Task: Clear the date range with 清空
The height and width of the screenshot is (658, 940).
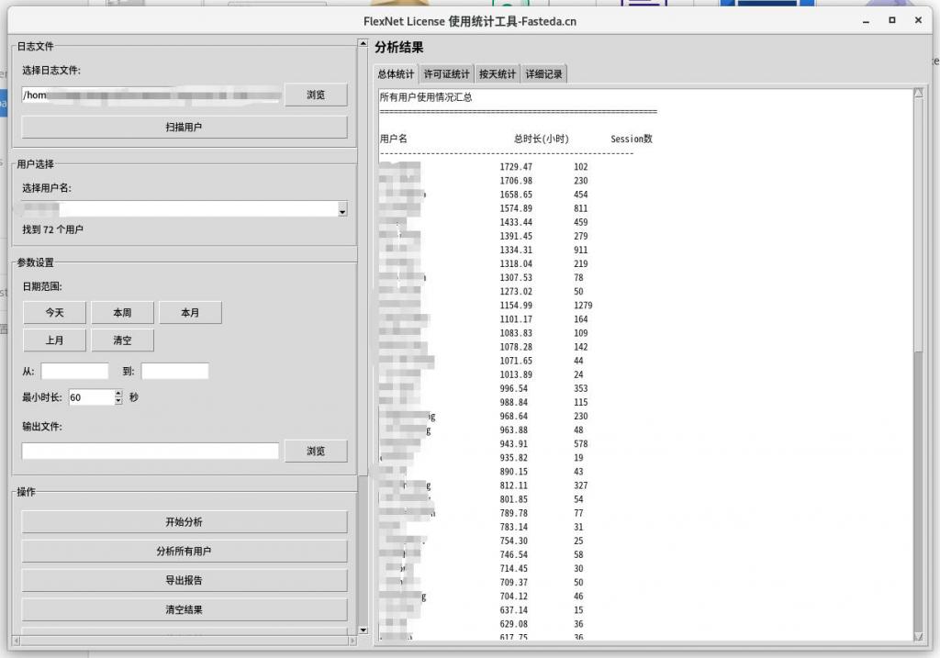Action: click(x=122, y=340)
